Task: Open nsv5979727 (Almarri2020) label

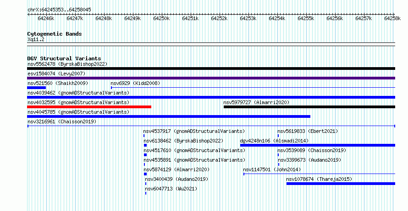Action: point(256,102)
